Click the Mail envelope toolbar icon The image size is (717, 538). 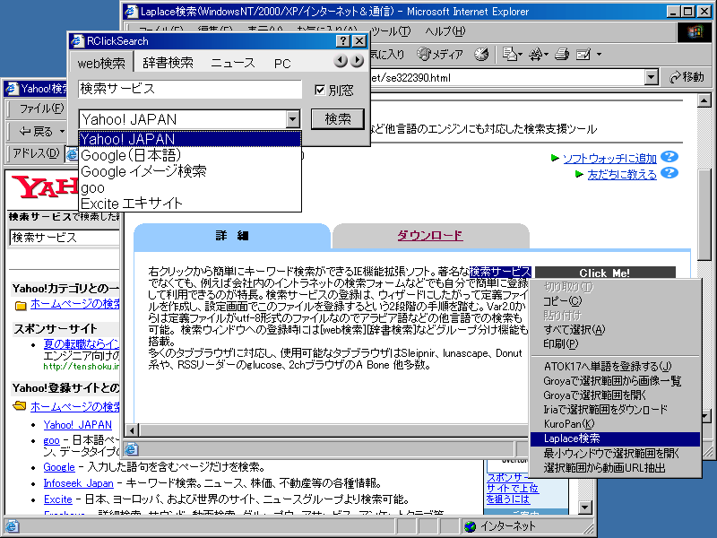click(509, 55)
